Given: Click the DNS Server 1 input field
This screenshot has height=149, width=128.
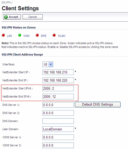Looking at the screenshot, I should coord(58,105).
